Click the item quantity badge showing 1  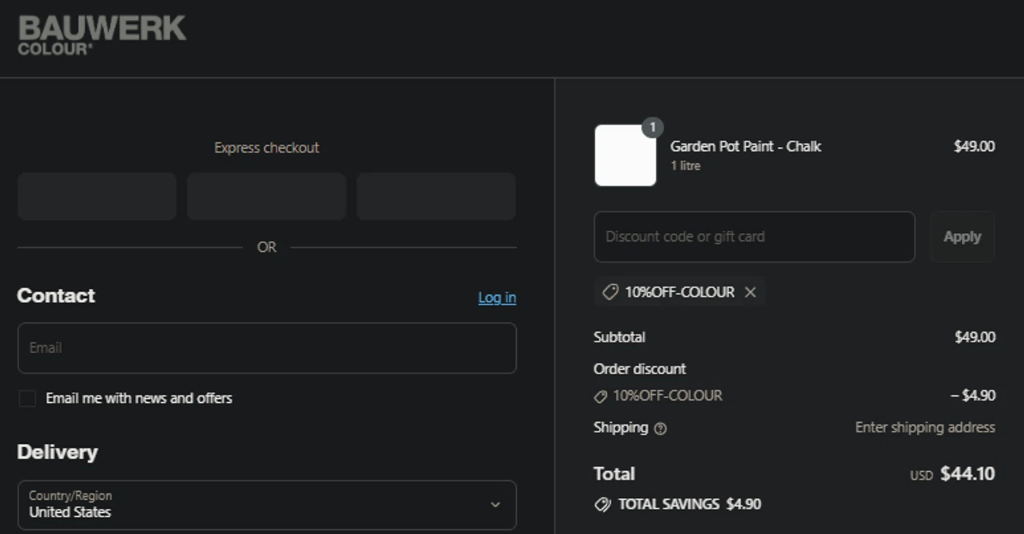coord(653,127)
